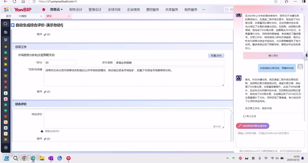Open the OneNote taskbar icon
308x163 pixels.
pyautogui.click(x=51, y=158)
